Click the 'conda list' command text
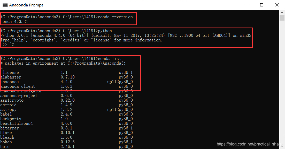 (109, 59)
